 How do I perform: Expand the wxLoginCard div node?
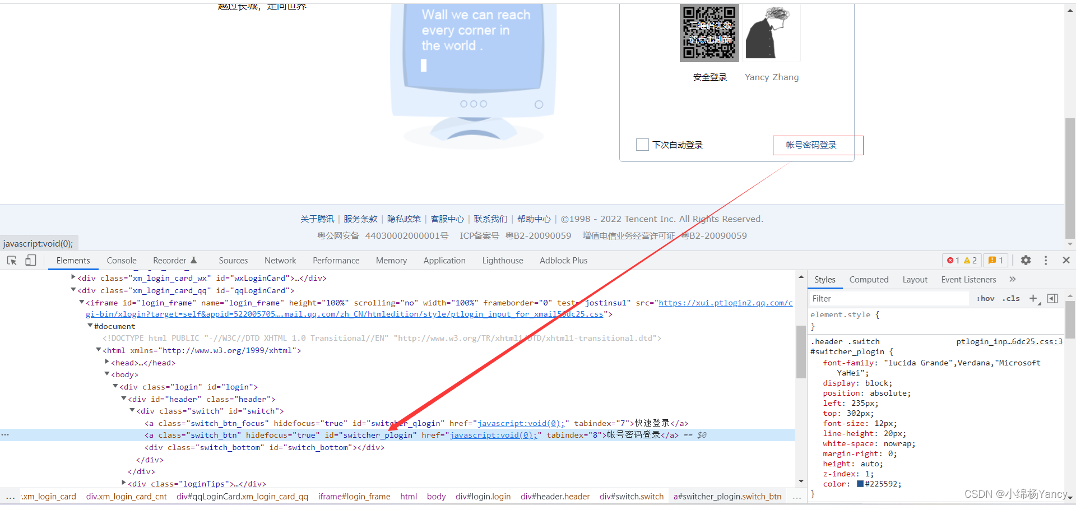pyautogui.click(x=73, y=277)
